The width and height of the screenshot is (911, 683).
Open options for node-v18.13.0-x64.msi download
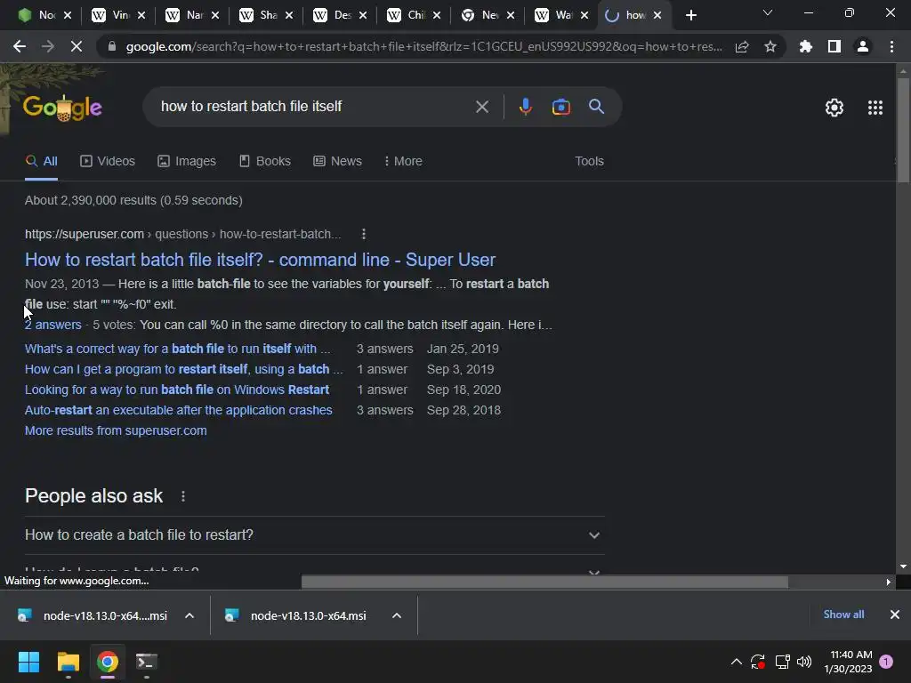[397, 615]
